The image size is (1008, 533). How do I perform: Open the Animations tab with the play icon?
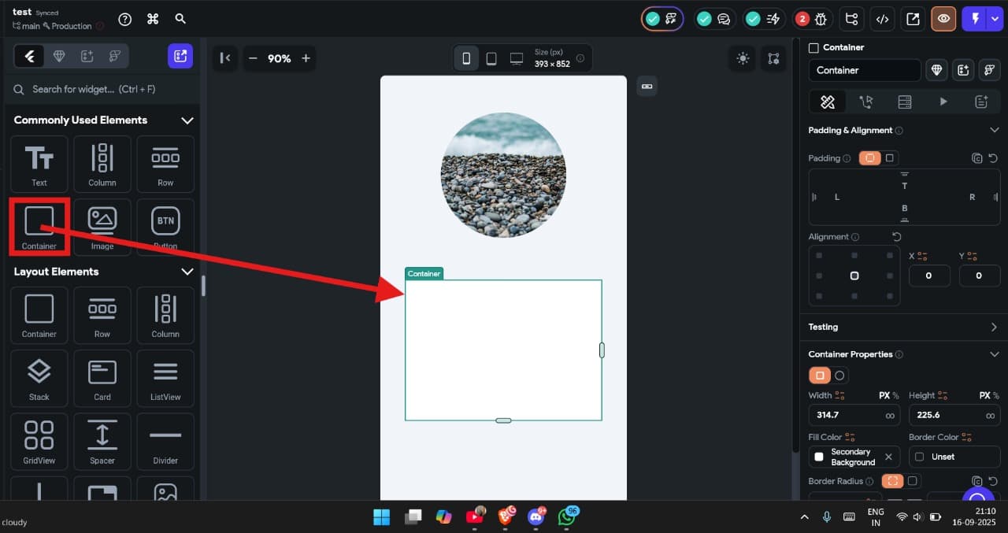pos(943,102)
